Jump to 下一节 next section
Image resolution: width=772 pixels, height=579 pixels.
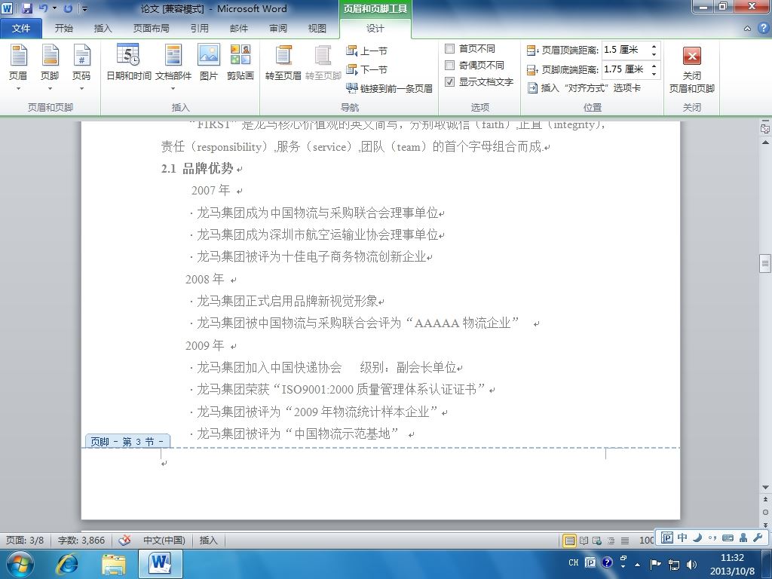[x=367, y=69]
